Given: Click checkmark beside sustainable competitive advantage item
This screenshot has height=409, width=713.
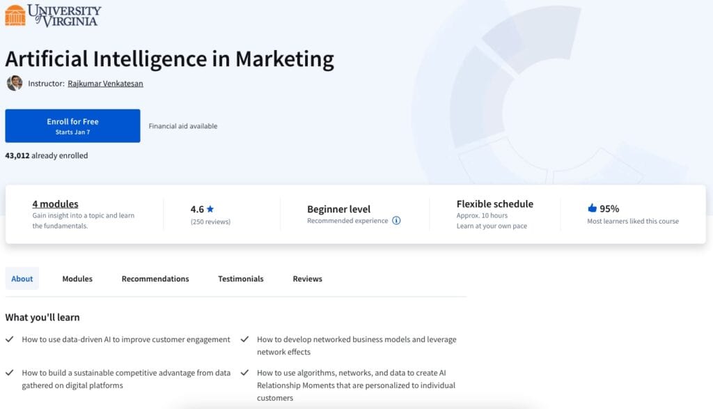Looking at the screenshot, I should 10,372.
